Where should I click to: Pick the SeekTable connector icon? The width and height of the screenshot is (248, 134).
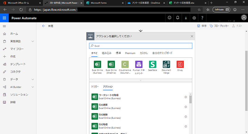pyautogui.click(x=152, y=64)
